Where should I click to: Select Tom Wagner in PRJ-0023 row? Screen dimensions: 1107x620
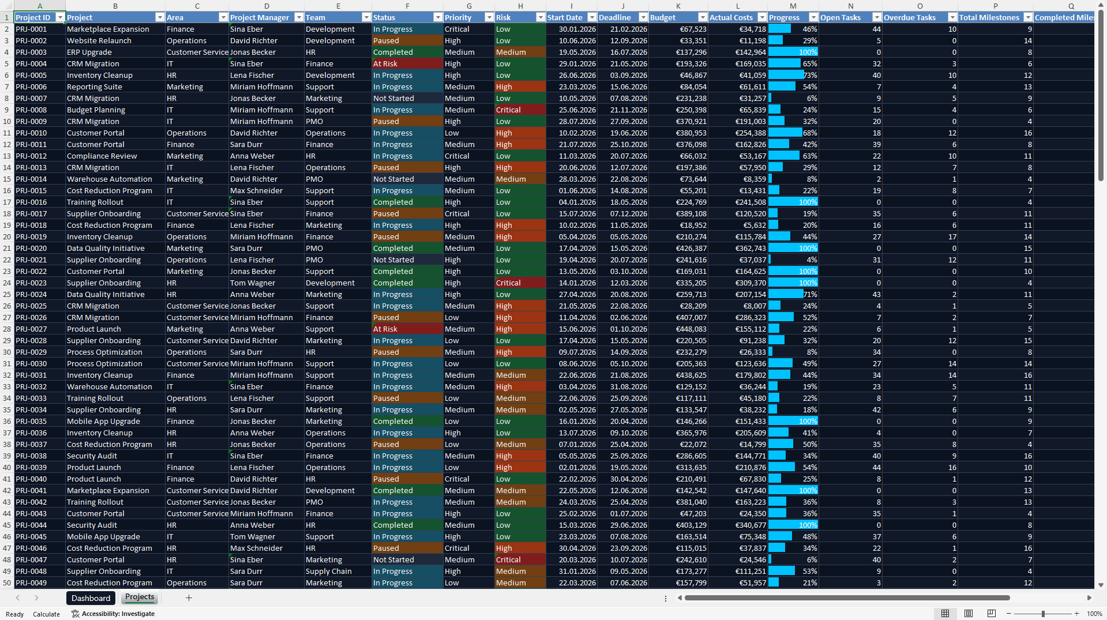(x=267, y=283)
